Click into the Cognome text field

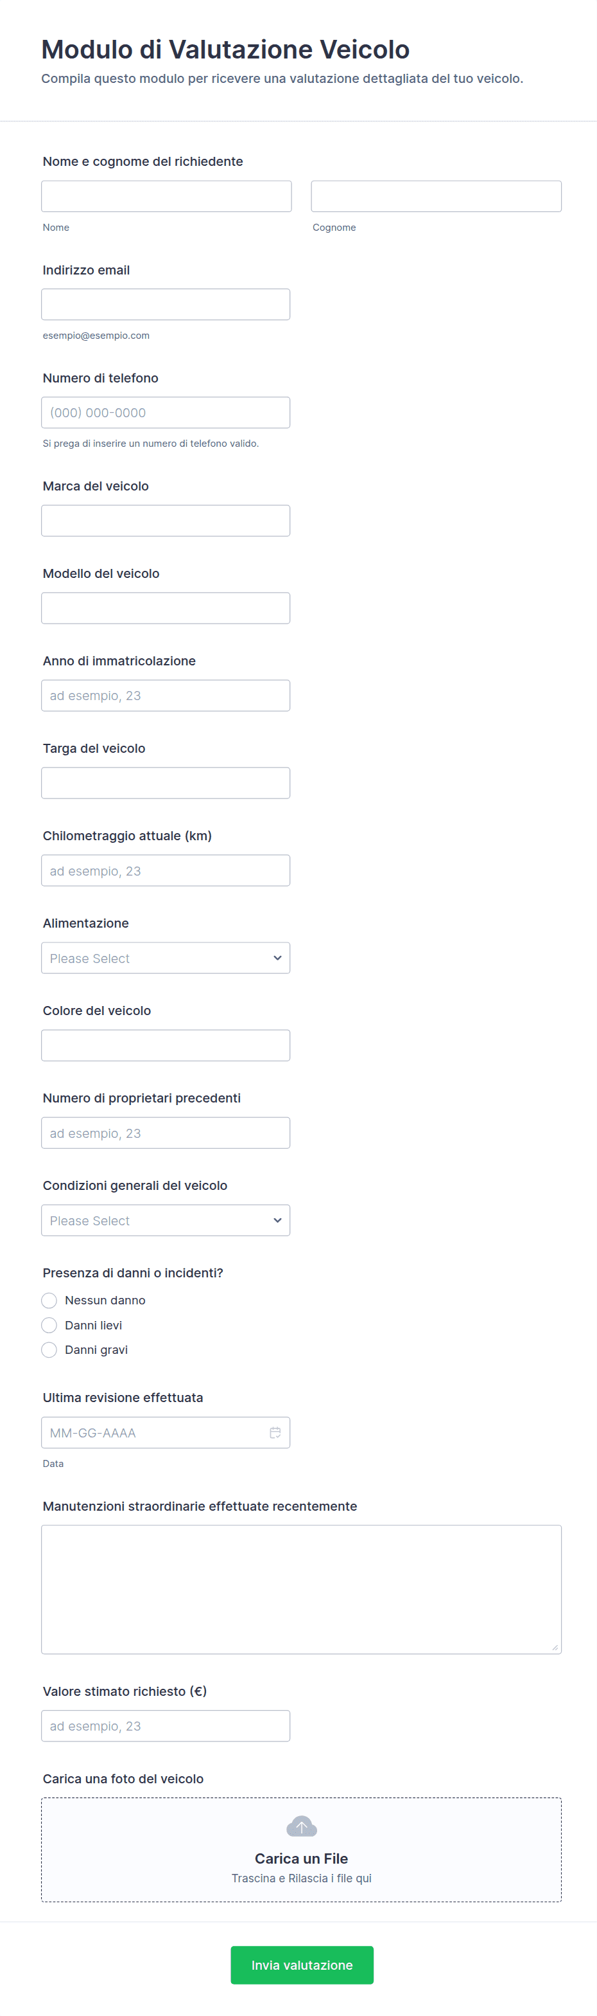pyautogui.click(x=436, y=197)
